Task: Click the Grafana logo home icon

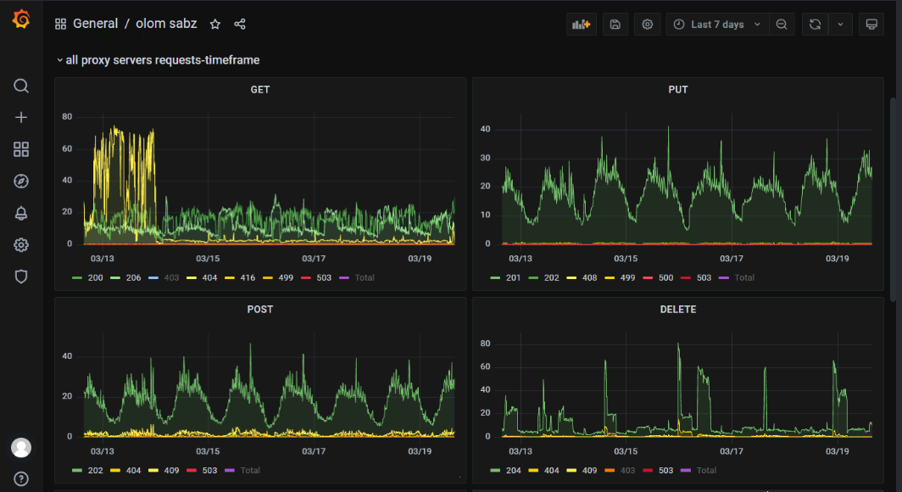Action: pyautogui.click(x=21, y=20)
